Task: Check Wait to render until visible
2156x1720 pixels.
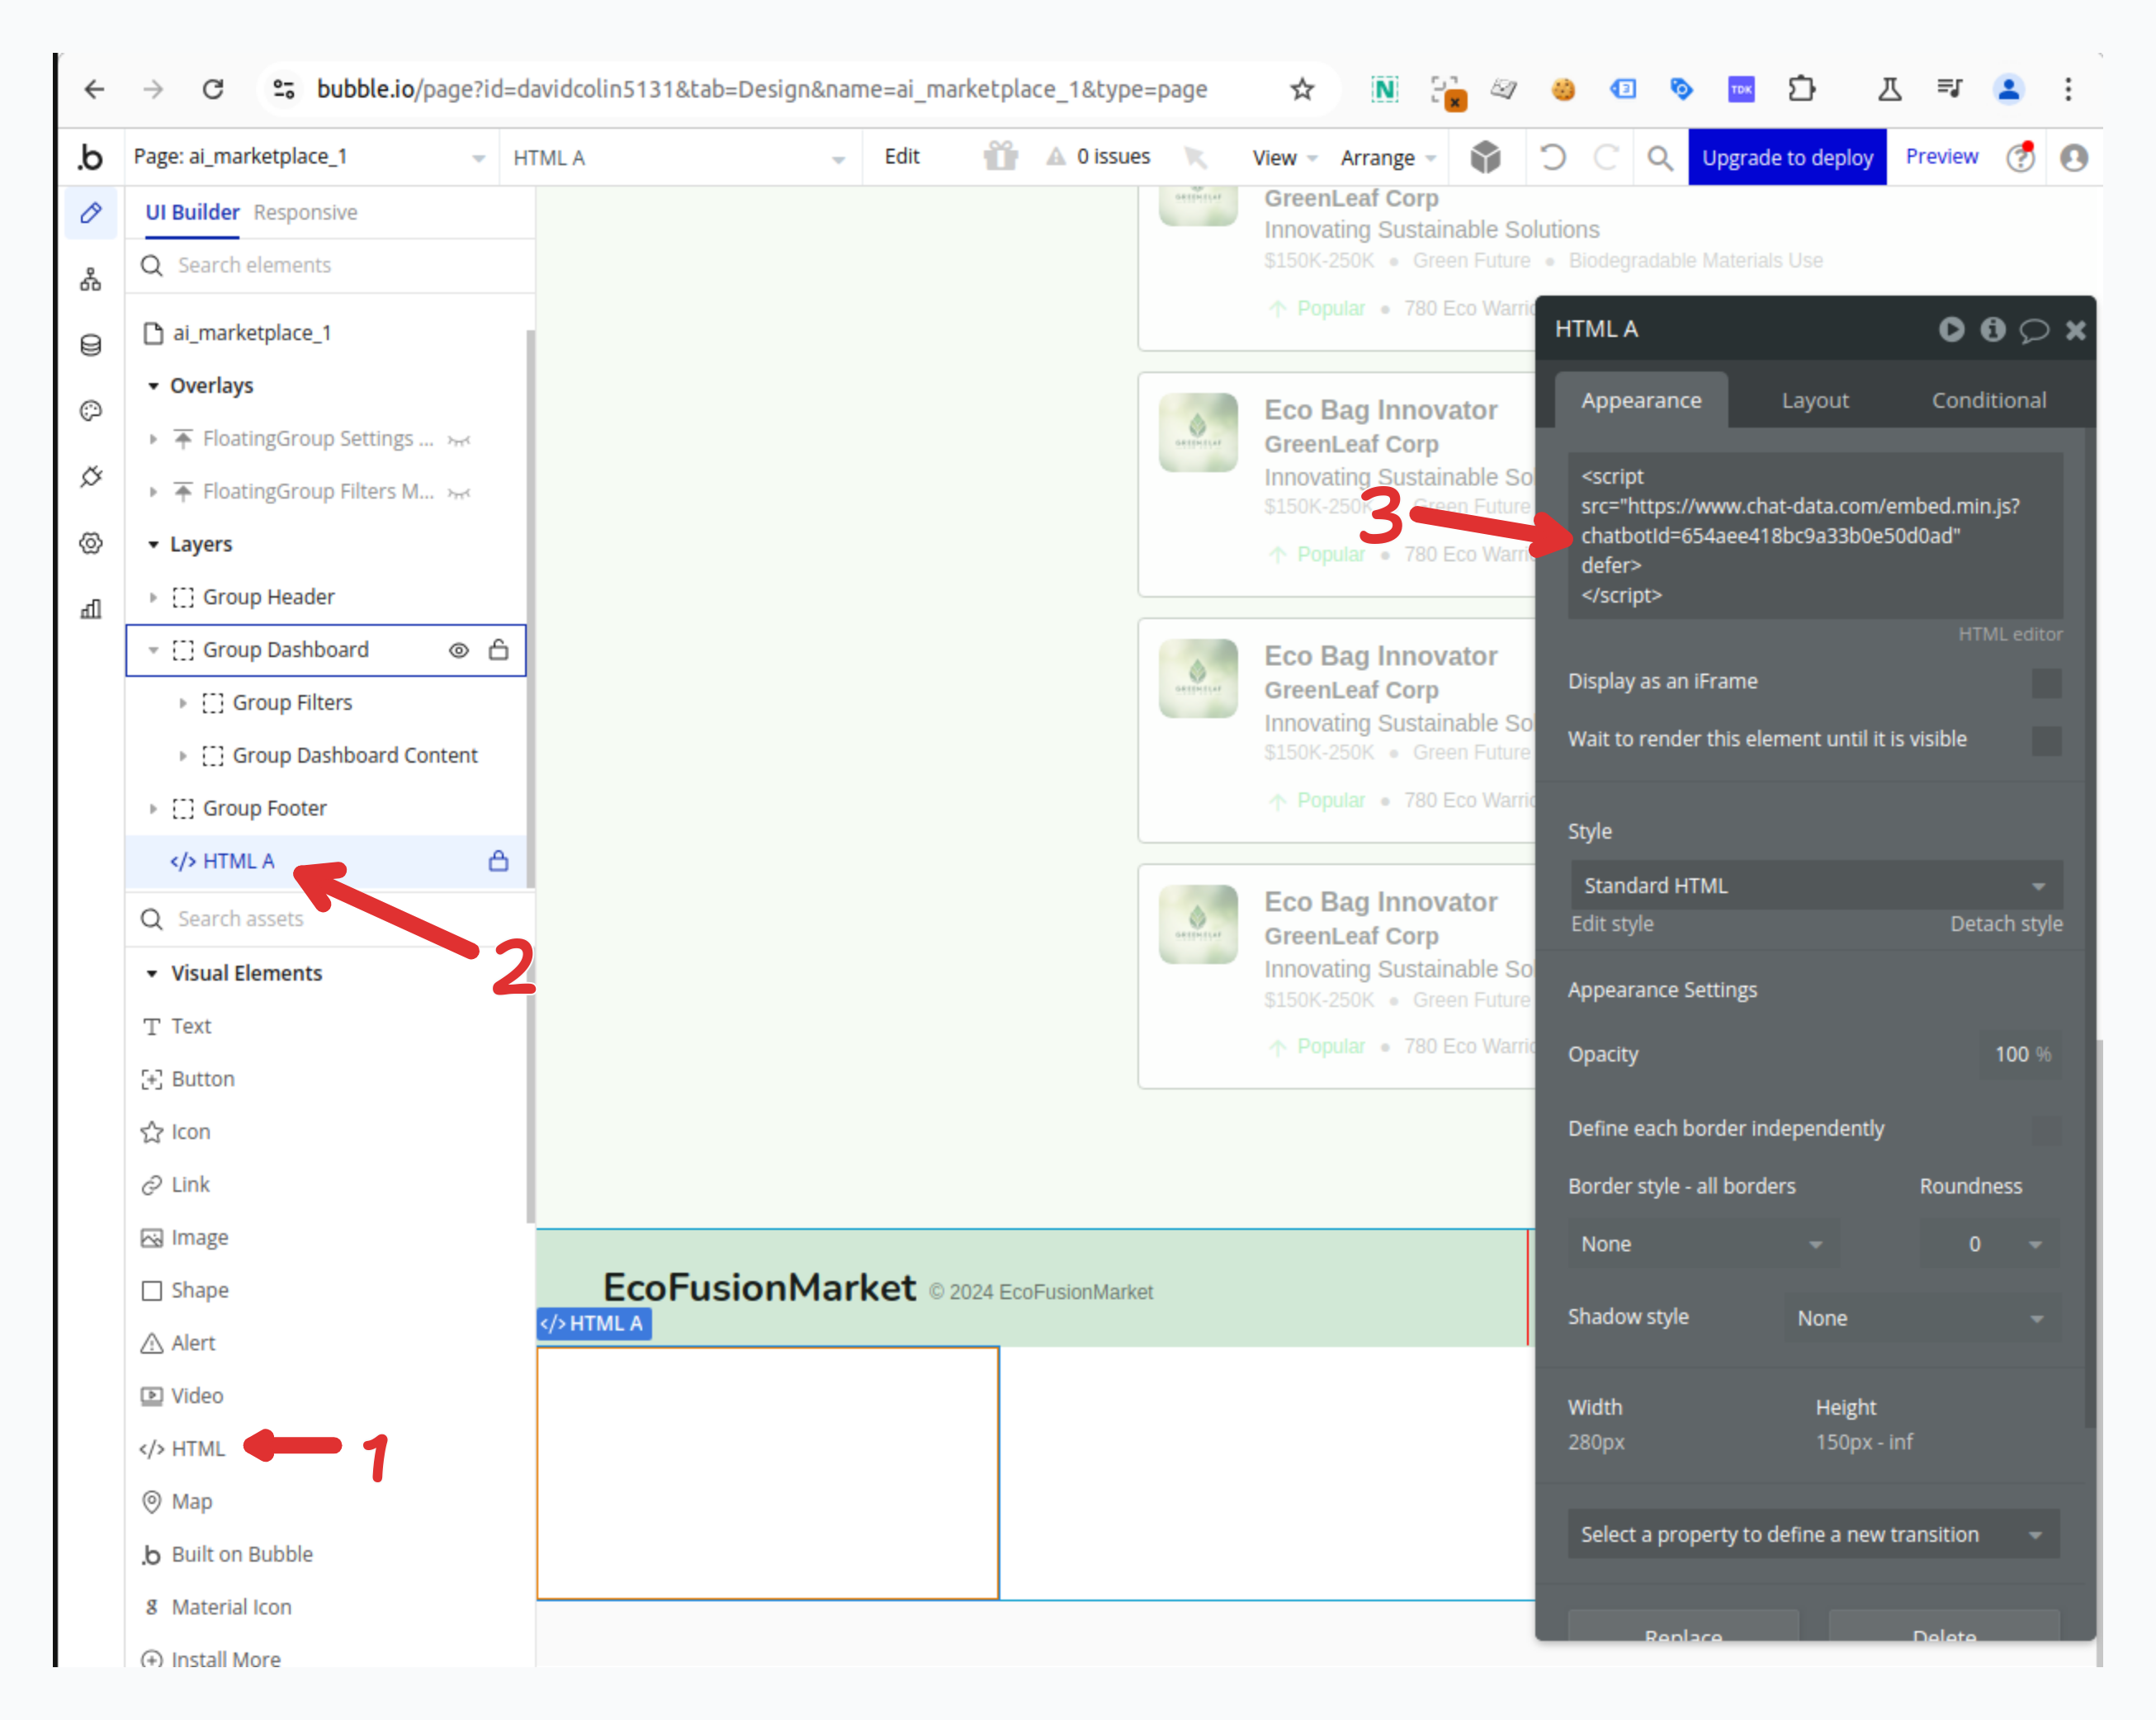Action: click(2046, 741)
